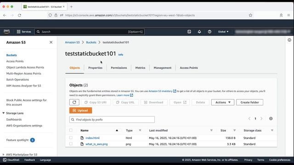The width and height of the screenshot is (294, 165).
Task: Close the Amazon S3 side navigation
Action: point(51,42)
